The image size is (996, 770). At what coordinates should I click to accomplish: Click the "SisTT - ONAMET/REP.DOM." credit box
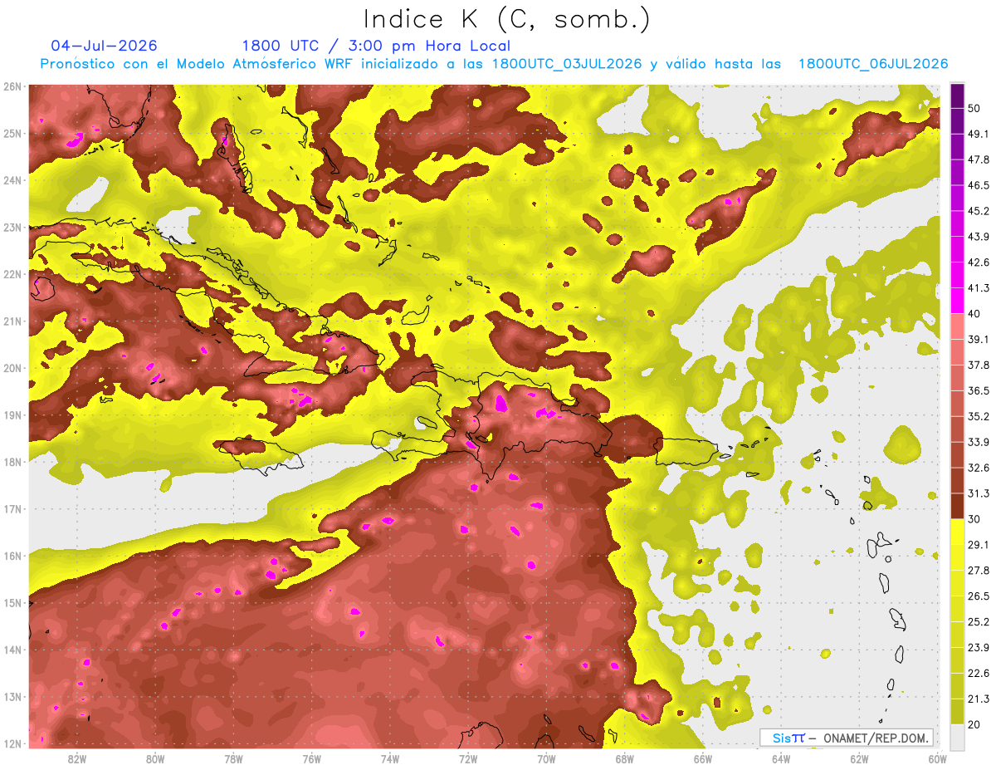pyautogui.click(x=847, y=738)
